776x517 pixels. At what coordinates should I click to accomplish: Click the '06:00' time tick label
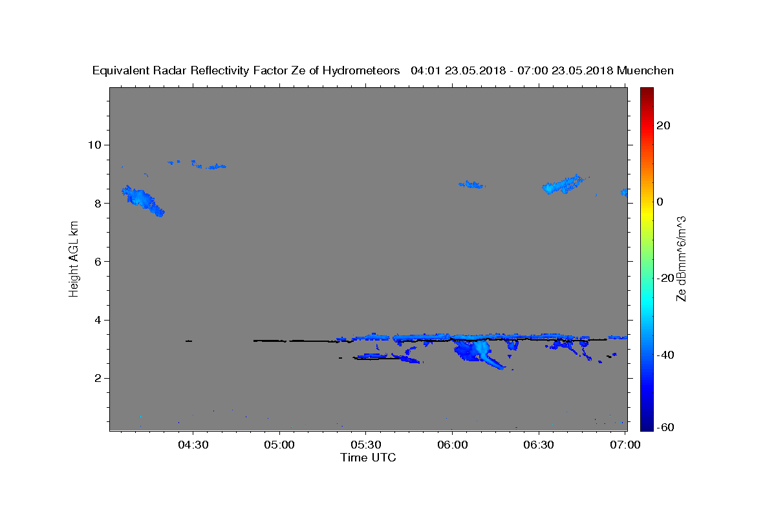click(452, 445)
